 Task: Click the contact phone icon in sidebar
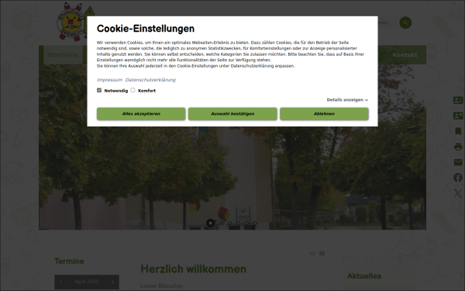tap(458, 100)
